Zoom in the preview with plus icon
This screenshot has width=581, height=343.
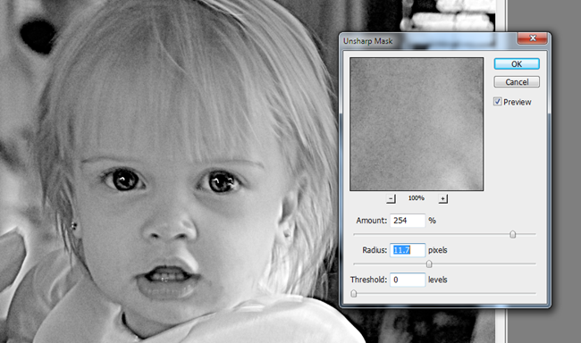(x=442, y=199)
